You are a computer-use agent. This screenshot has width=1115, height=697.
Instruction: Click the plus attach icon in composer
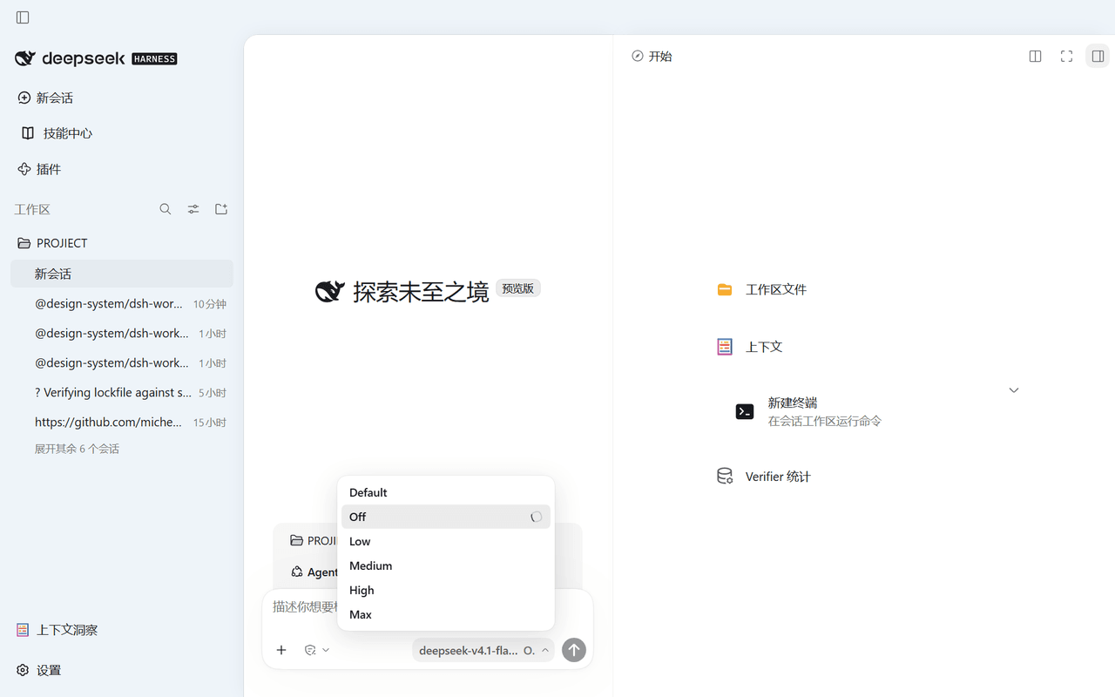coord(281,650)
